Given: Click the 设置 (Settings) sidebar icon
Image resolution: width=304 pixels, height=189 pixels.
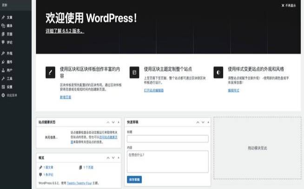Looking at the screenshot, I should coord(3,87).
